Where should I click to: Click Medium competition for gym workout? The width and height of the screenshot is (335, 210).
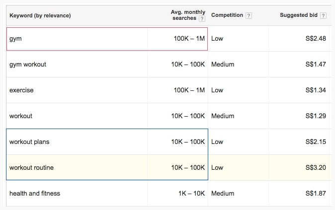[x=223, y=64]
